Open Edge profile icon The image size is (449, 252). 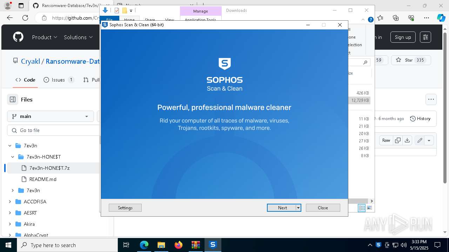tap(7, 5)
